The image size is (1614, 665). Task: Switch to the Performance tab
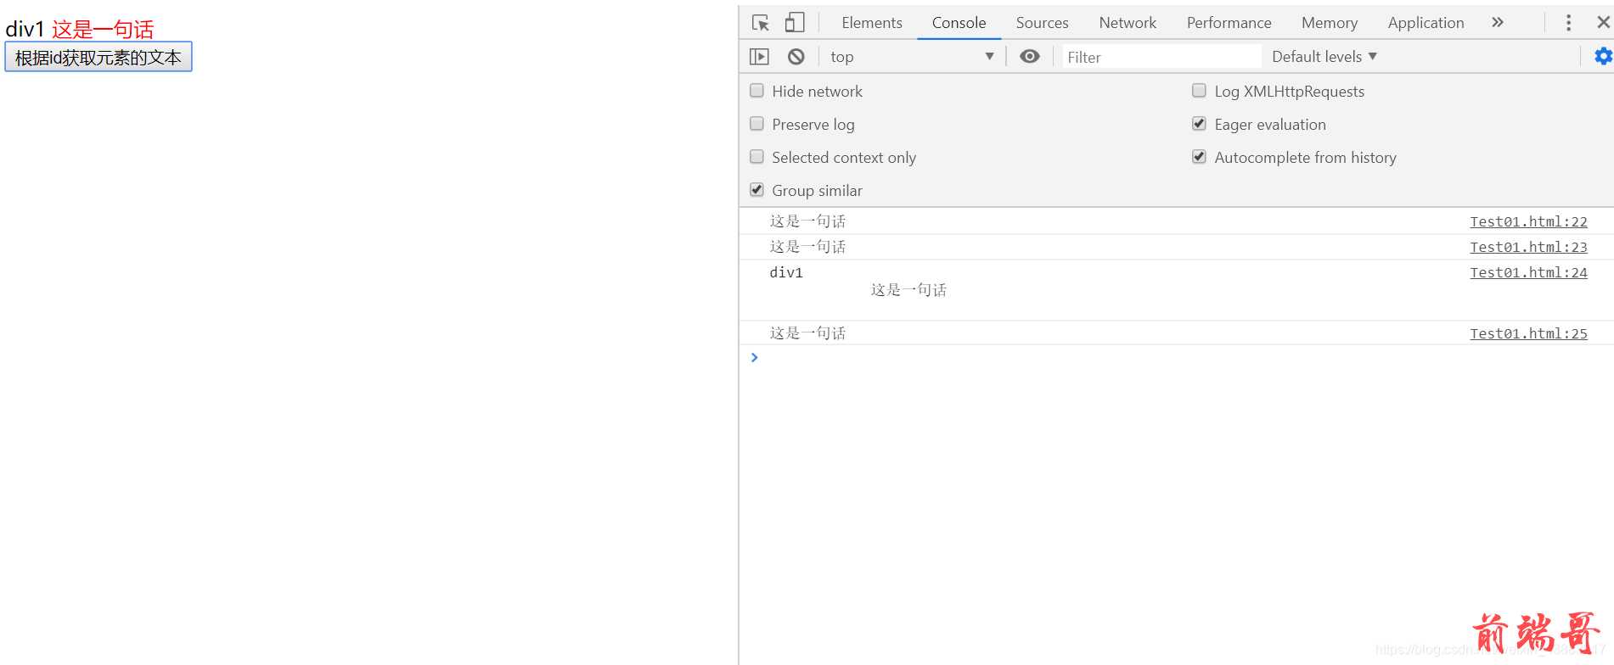1229,23
